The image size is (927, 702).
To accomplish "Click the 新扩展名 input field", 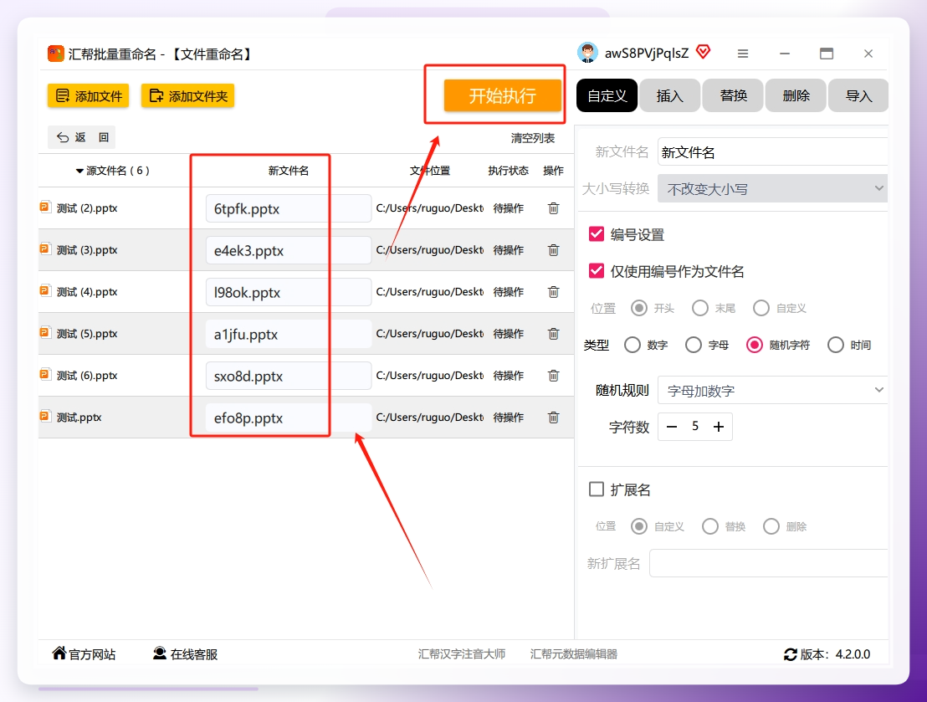I will (x=769, y=563).
